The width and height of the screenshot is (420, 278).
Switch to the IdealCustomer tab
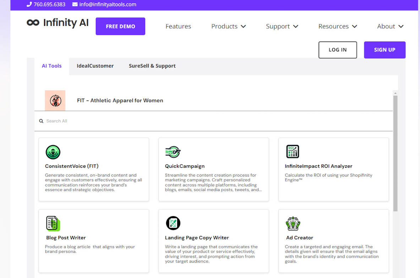coord(95,66)
